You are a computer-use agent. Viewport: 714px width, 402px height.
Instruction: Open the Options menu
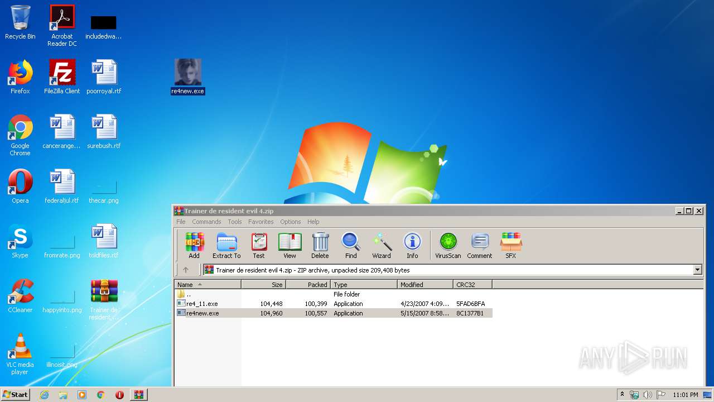[291, 222]
